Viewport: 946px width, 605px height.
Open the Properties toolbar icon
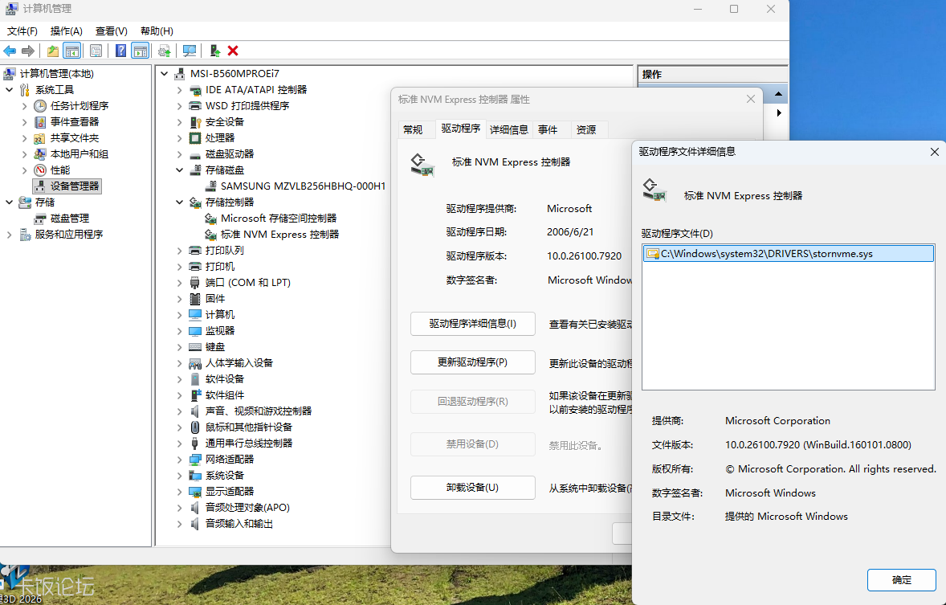96,51
